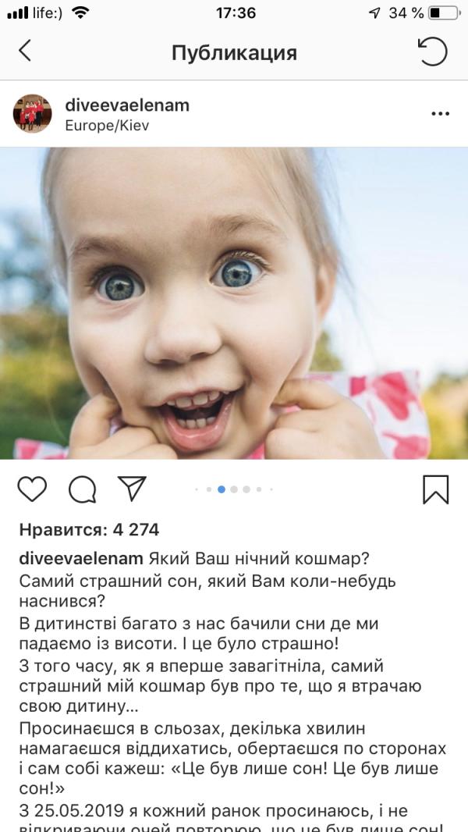Open diveevaelenam profile picture
Image resolution: width=468 pixels, height=832 pixels.
coord(32,113)
